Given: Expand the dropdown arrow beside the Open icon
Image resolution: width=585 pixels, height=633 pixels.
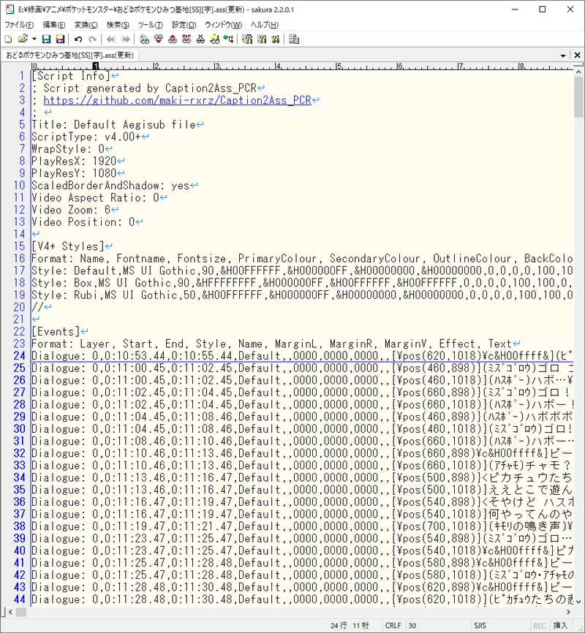Looking at the screenshot, I should pos(34,39).
